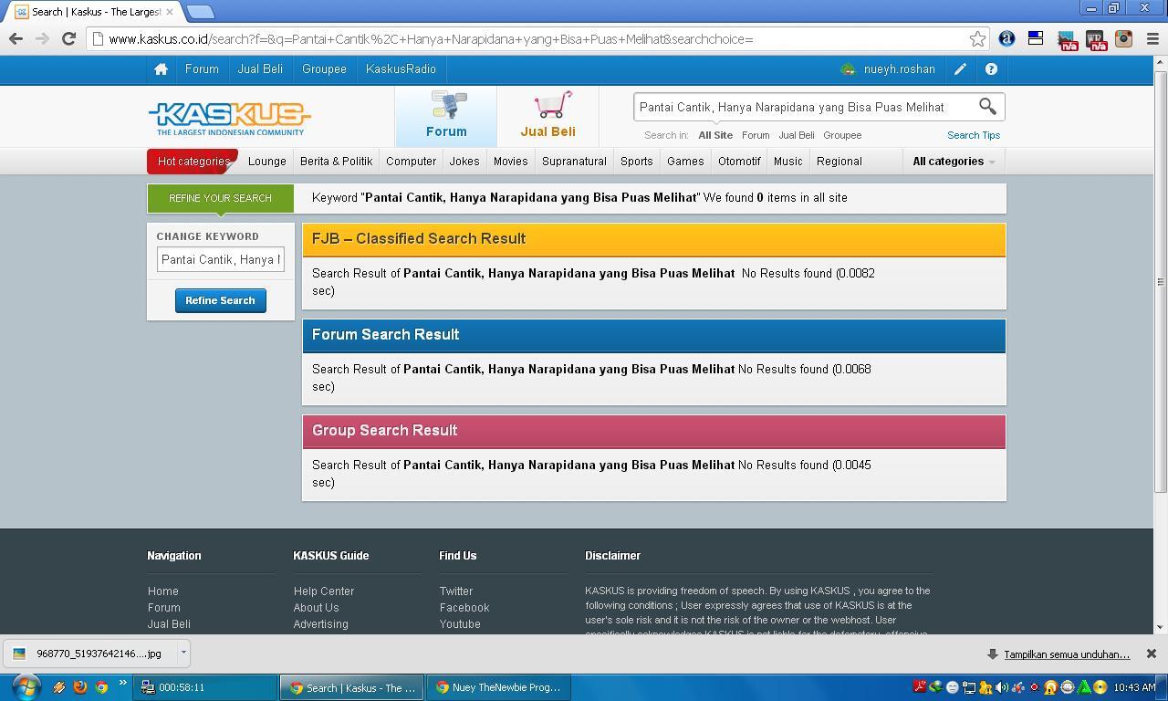Open the Twitter footer link
The height and width of the screenshot is (701, 1168).
[456, 591]
